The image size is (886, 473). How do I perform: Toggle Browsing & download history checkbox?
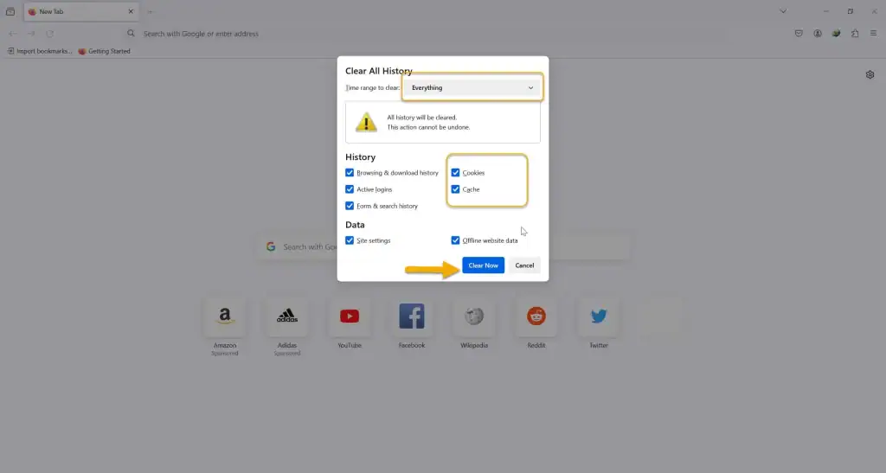click(350, 173)
